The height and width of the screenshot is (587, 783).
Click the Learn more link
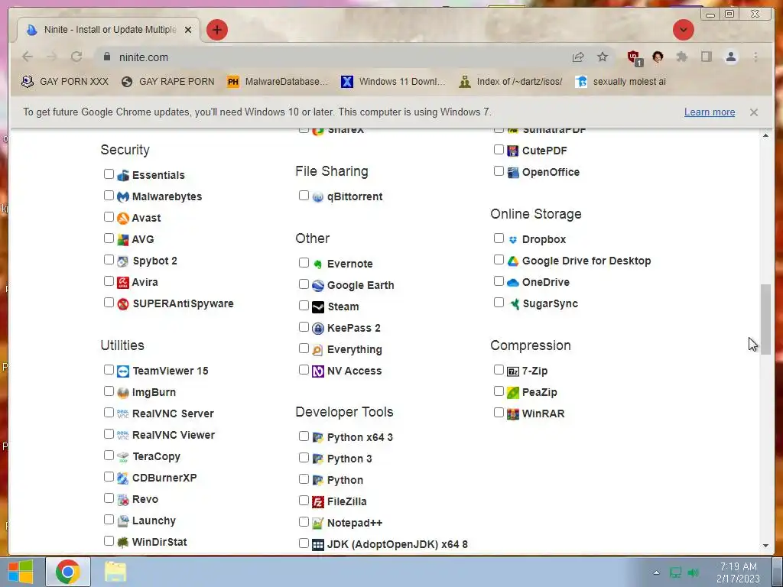(x=709, y=112)
